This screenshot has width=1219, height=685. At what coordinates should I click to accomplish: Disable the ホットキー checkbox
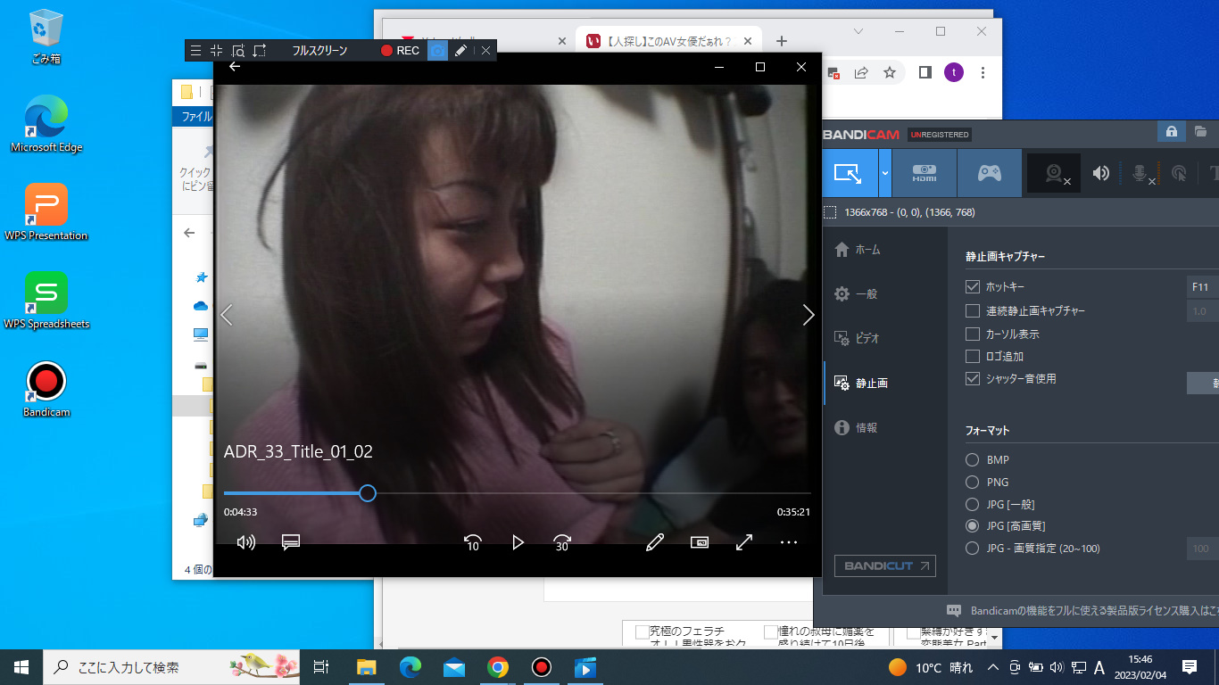973,287
